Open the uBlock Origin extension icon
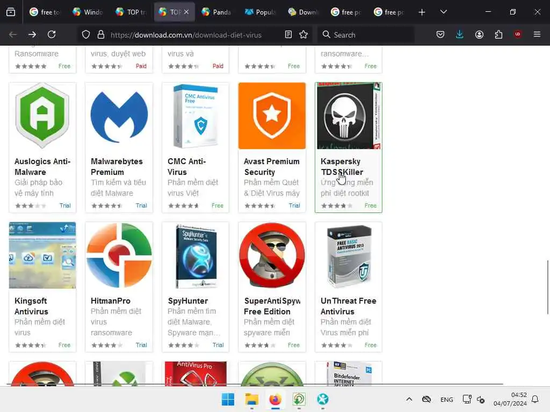This screenshot has width=550, height=412. pyautogui.click(x=518, y=34)
